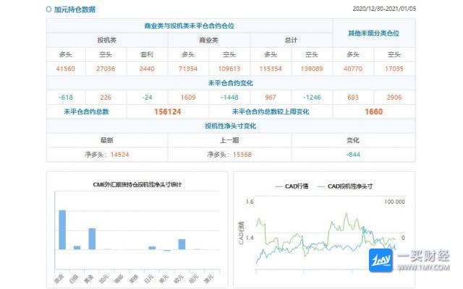The height and width of the screenshot is (289, 463).
Task: Click header 其他未细分类仓位
Action: pyautogui.click(x=373, y=33)
